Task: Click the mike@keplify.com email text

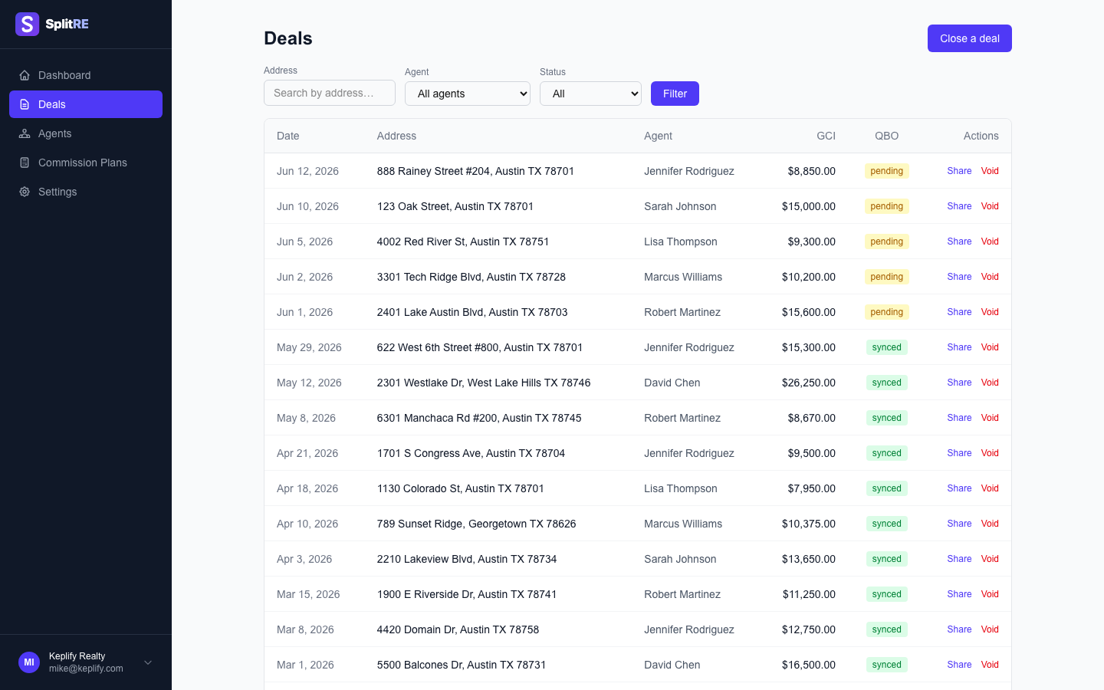Action: coord(86,669)
